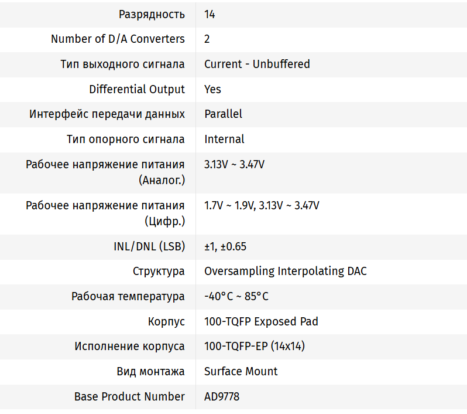Viewport: 467px width, 414px height.
Task: Click the "Current - Unbuffered" value
Action: coord(257,64)
